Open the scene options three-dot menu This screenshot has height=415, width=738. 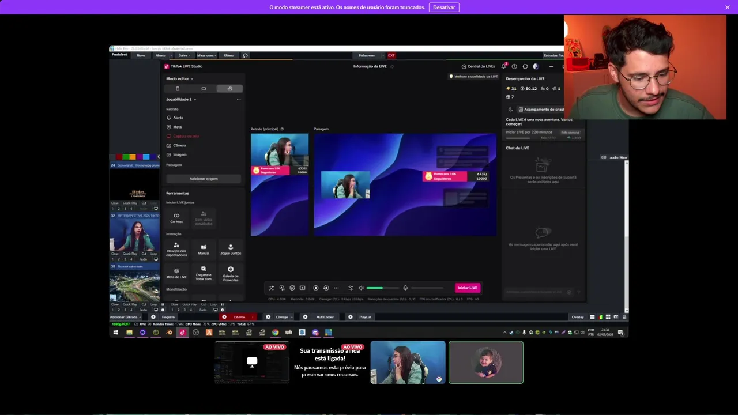[x=239, y=99]
